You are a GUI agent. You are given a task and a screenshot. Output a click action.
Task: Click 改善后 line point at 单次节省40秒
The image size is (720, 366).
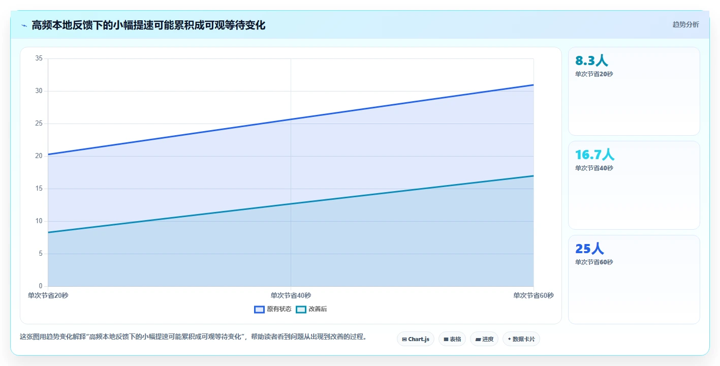click(x=291, y=204)
